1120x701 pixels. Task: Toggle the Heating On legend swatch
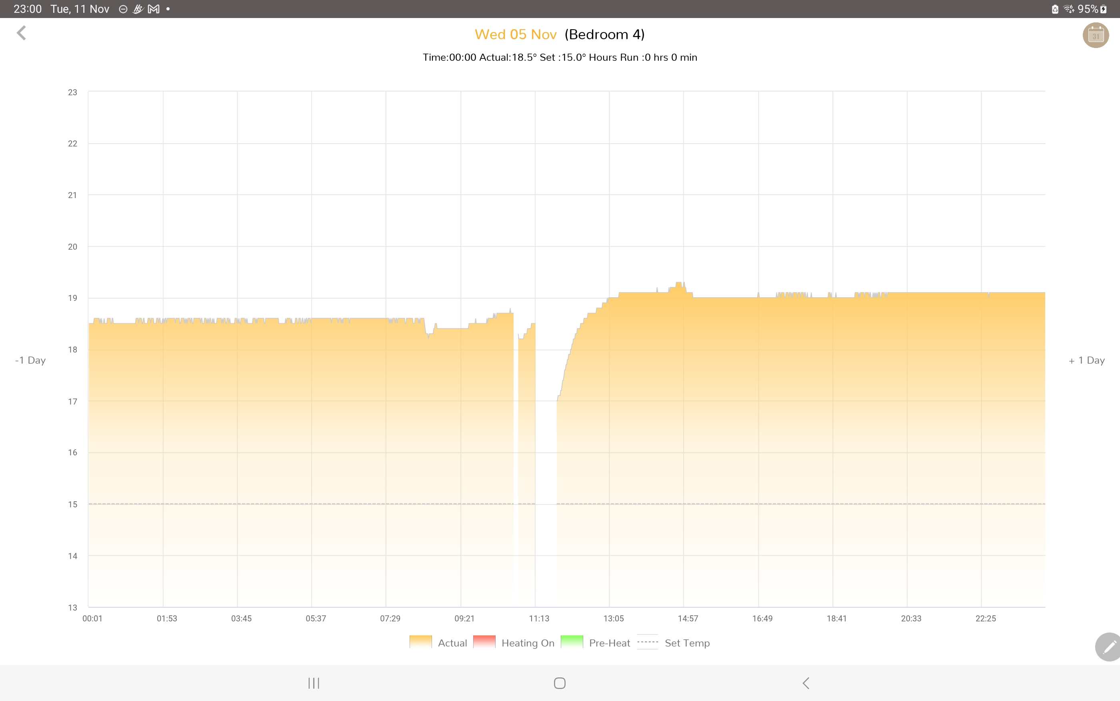click(484, 642)
